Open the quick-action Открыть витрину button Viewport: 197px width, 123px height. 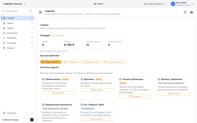[114, 62]
